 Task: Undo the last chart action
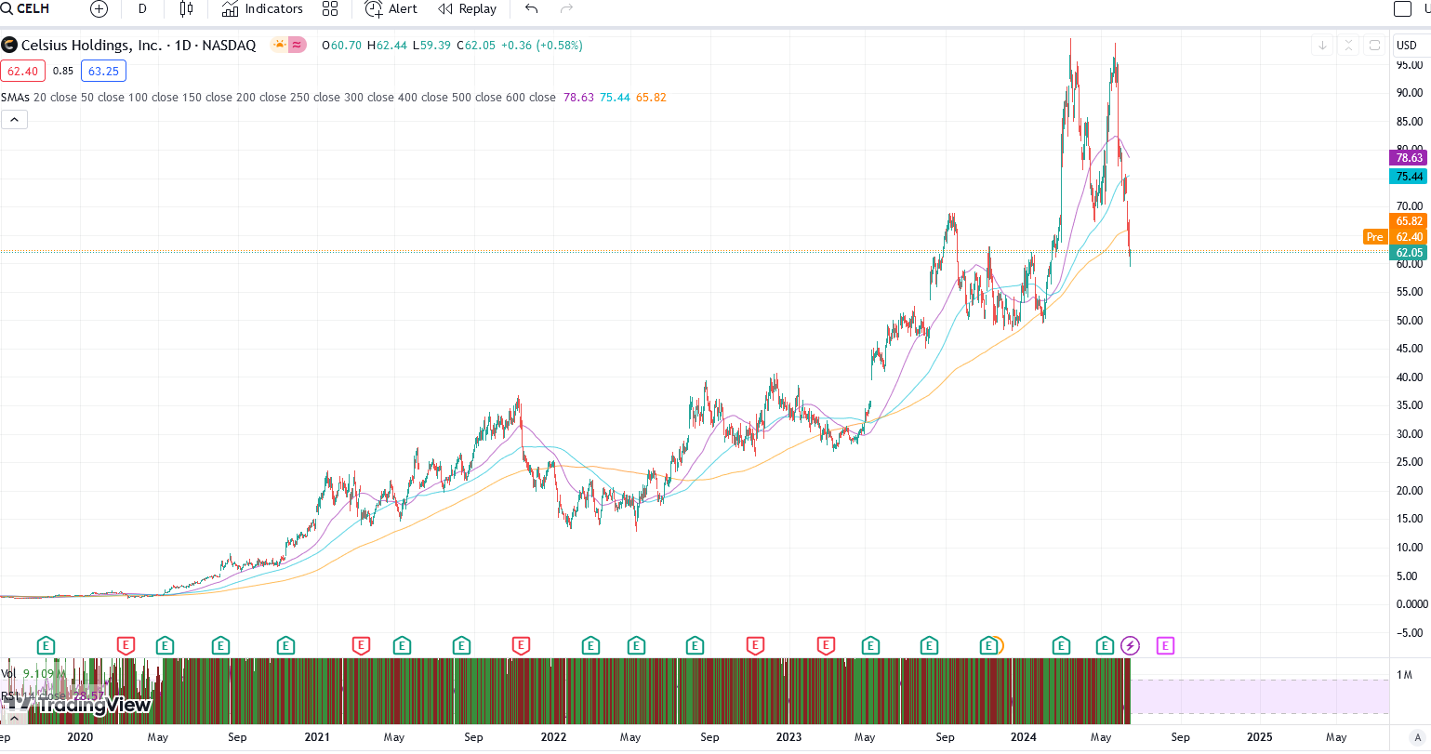pos(532,9)
